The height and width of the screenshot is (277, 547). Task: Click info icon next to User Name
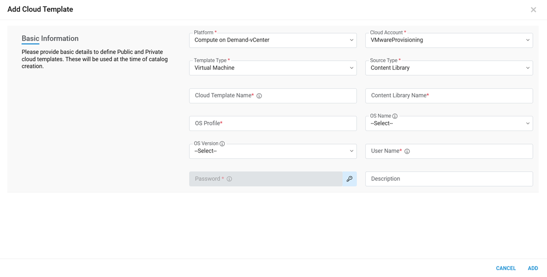(x=407, y=152)
